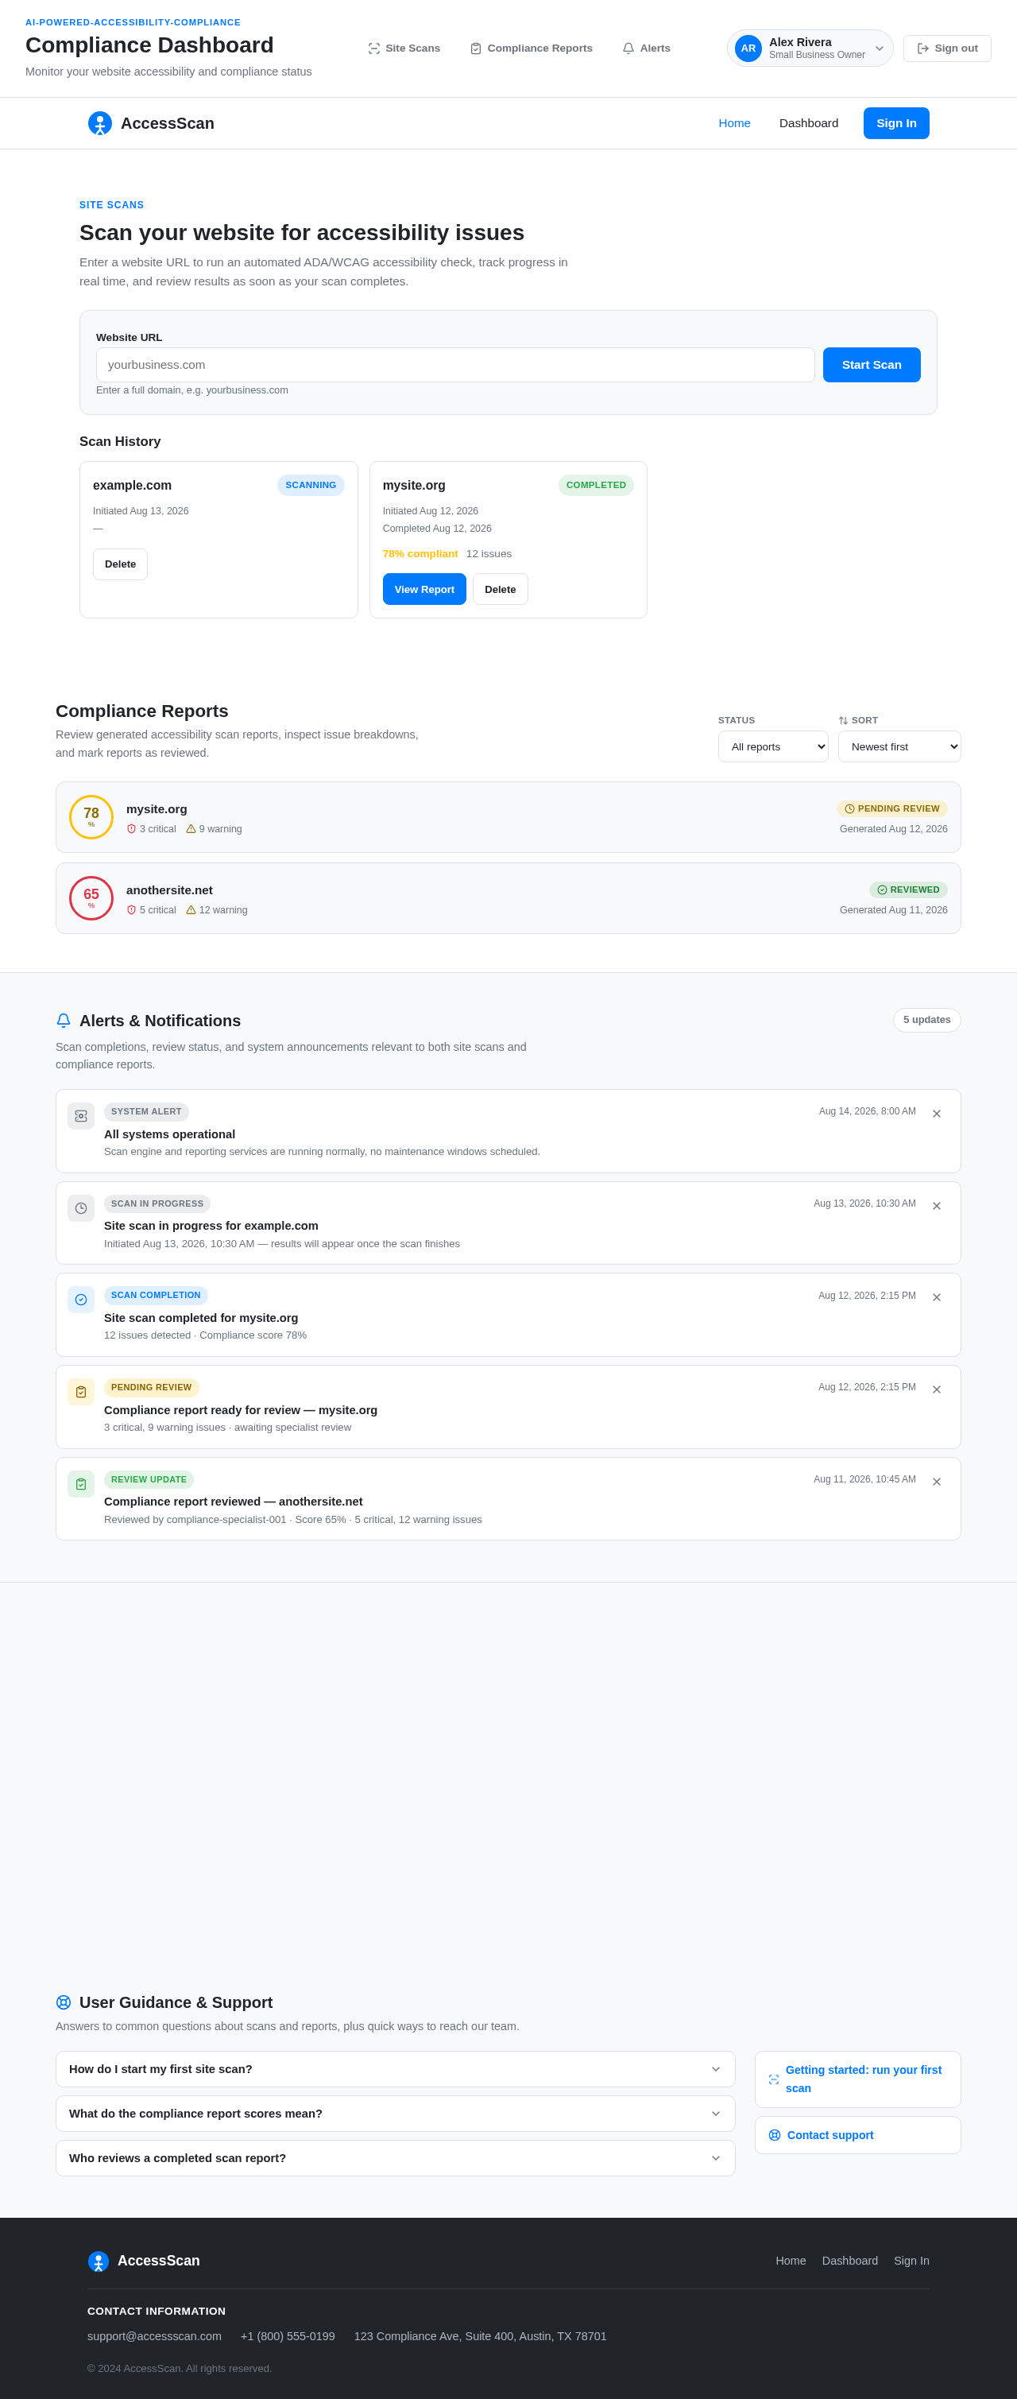The image size is (1017, 2399).
Task: Delete the mysite.org scan
Action: (501, 590)
